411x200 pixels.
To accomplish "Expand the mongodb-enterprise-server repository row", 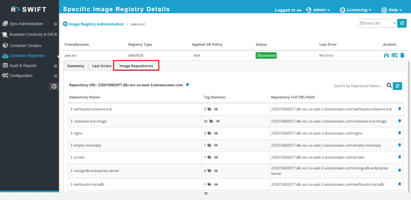I will [x=71, y=171].
